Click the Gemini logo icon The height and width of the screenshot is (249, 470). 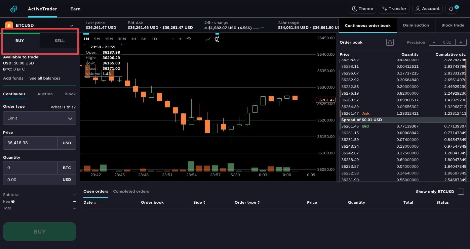[x=13, y=9]
